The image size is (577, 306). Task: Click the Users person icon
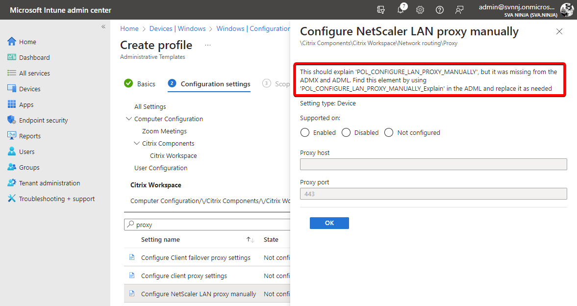12,152
